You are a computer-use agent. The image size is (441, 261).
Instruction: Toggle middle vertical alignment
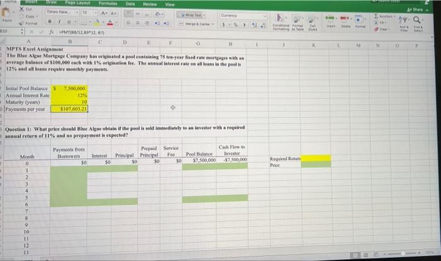(138, 14)
